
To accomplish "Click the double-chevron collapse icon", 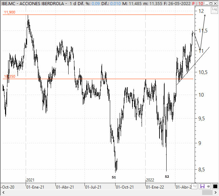I will [x=194, y=186].
